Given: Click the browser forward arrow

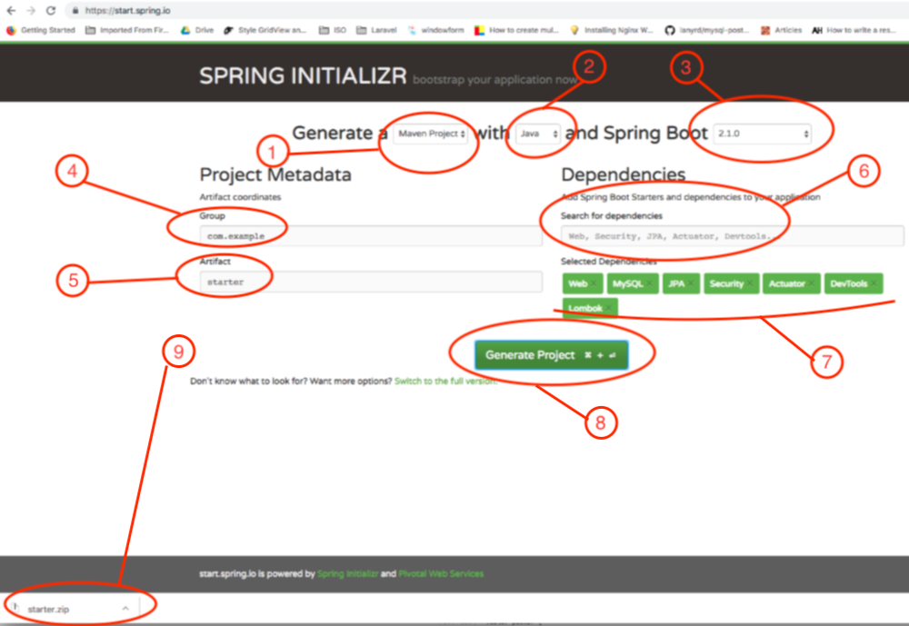Looking at the screenshot, I should (x=31, y=10).
